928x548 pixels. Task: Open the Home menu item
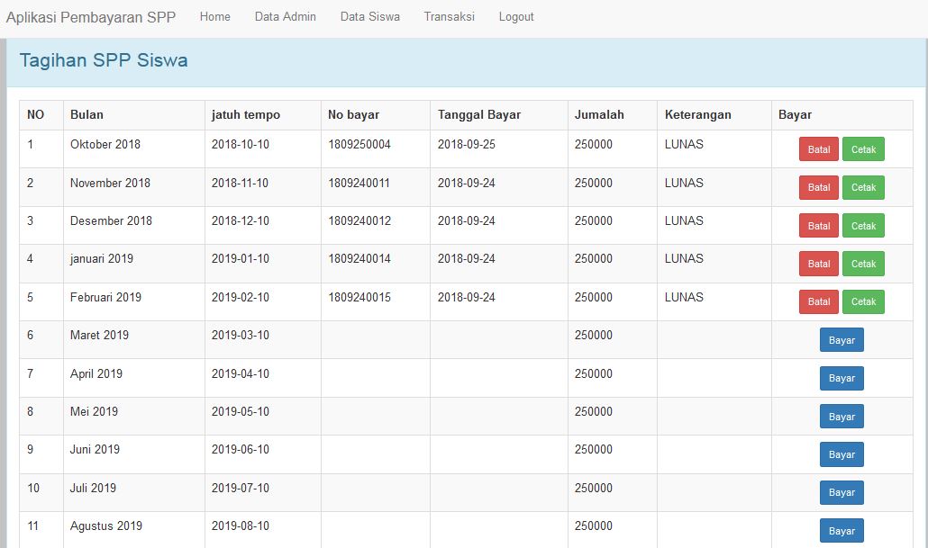[214, 16]
